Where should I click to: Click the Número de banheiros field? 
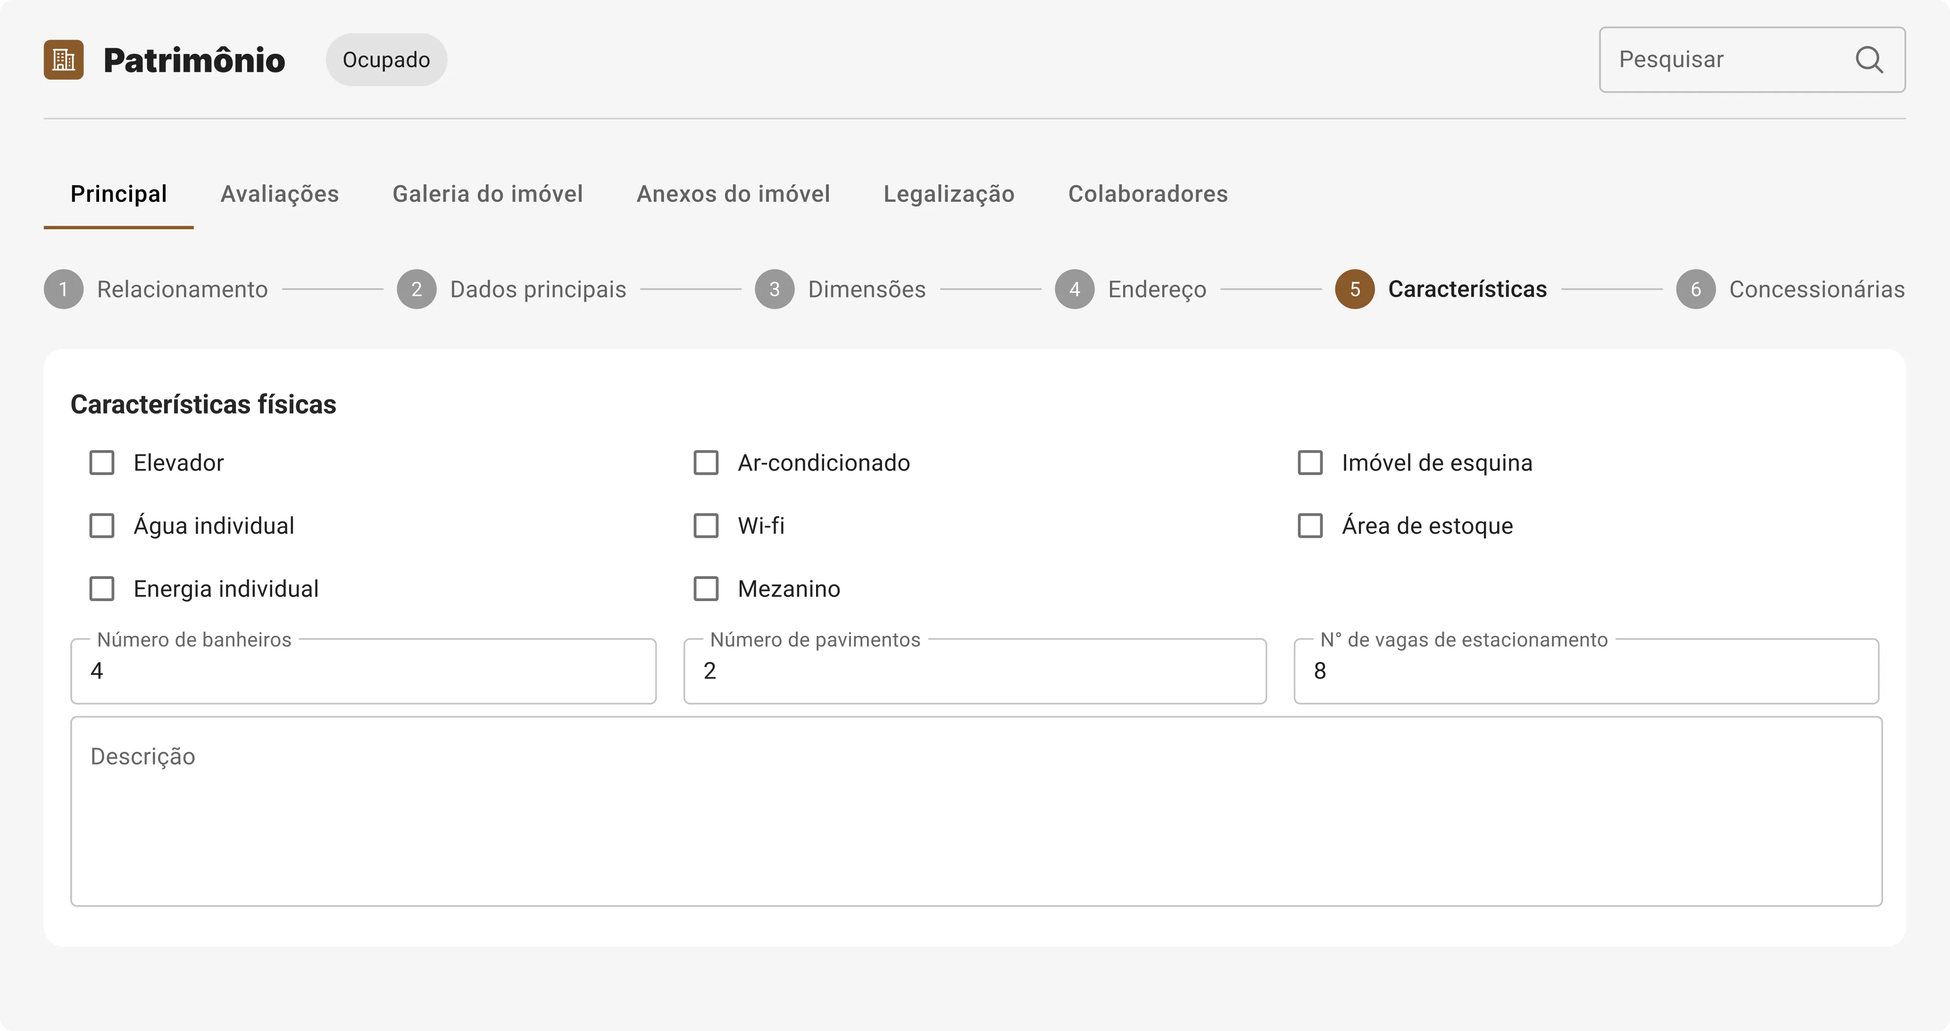pos(363,671)
